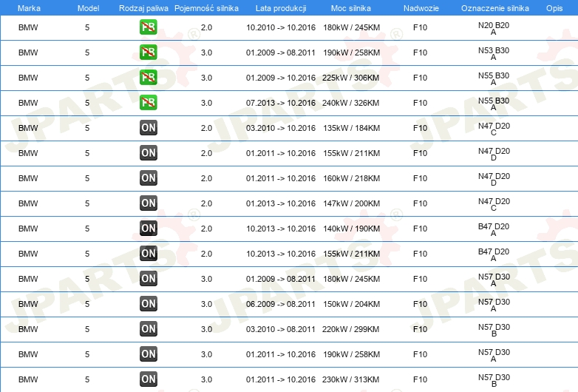Click the ON diesel icon in the 160kW / 218KM row
Screen dimensions: 578x392
point(148,178)
